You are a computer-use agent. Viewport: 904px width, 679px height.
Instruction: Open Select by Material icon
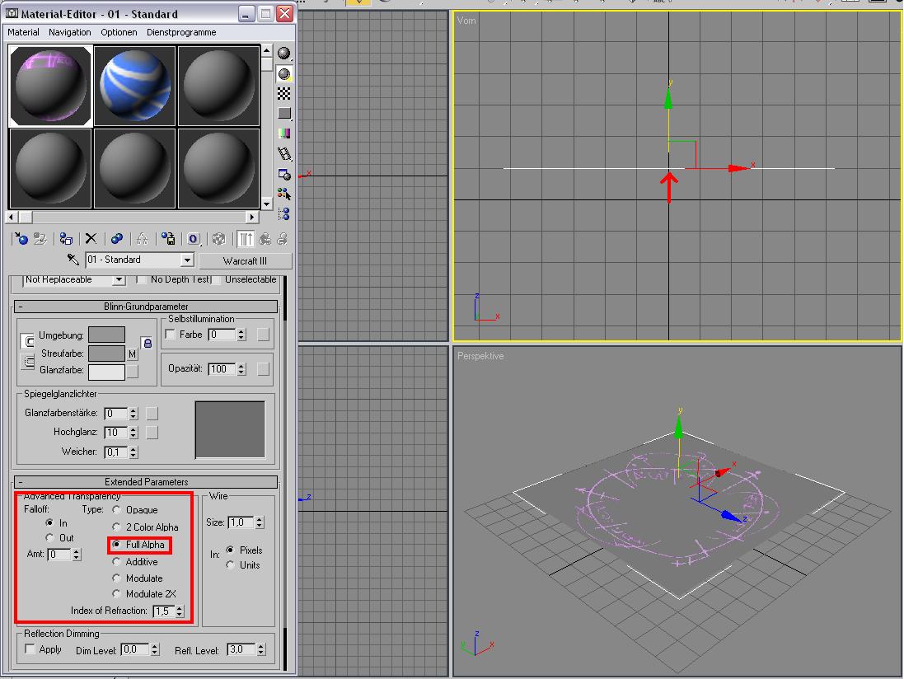pyautogui.click(x=283, y=194)
